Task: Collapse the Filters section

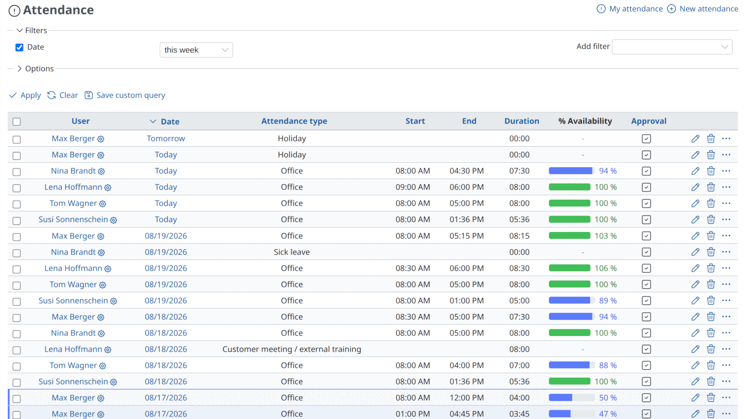Action: 32,30
